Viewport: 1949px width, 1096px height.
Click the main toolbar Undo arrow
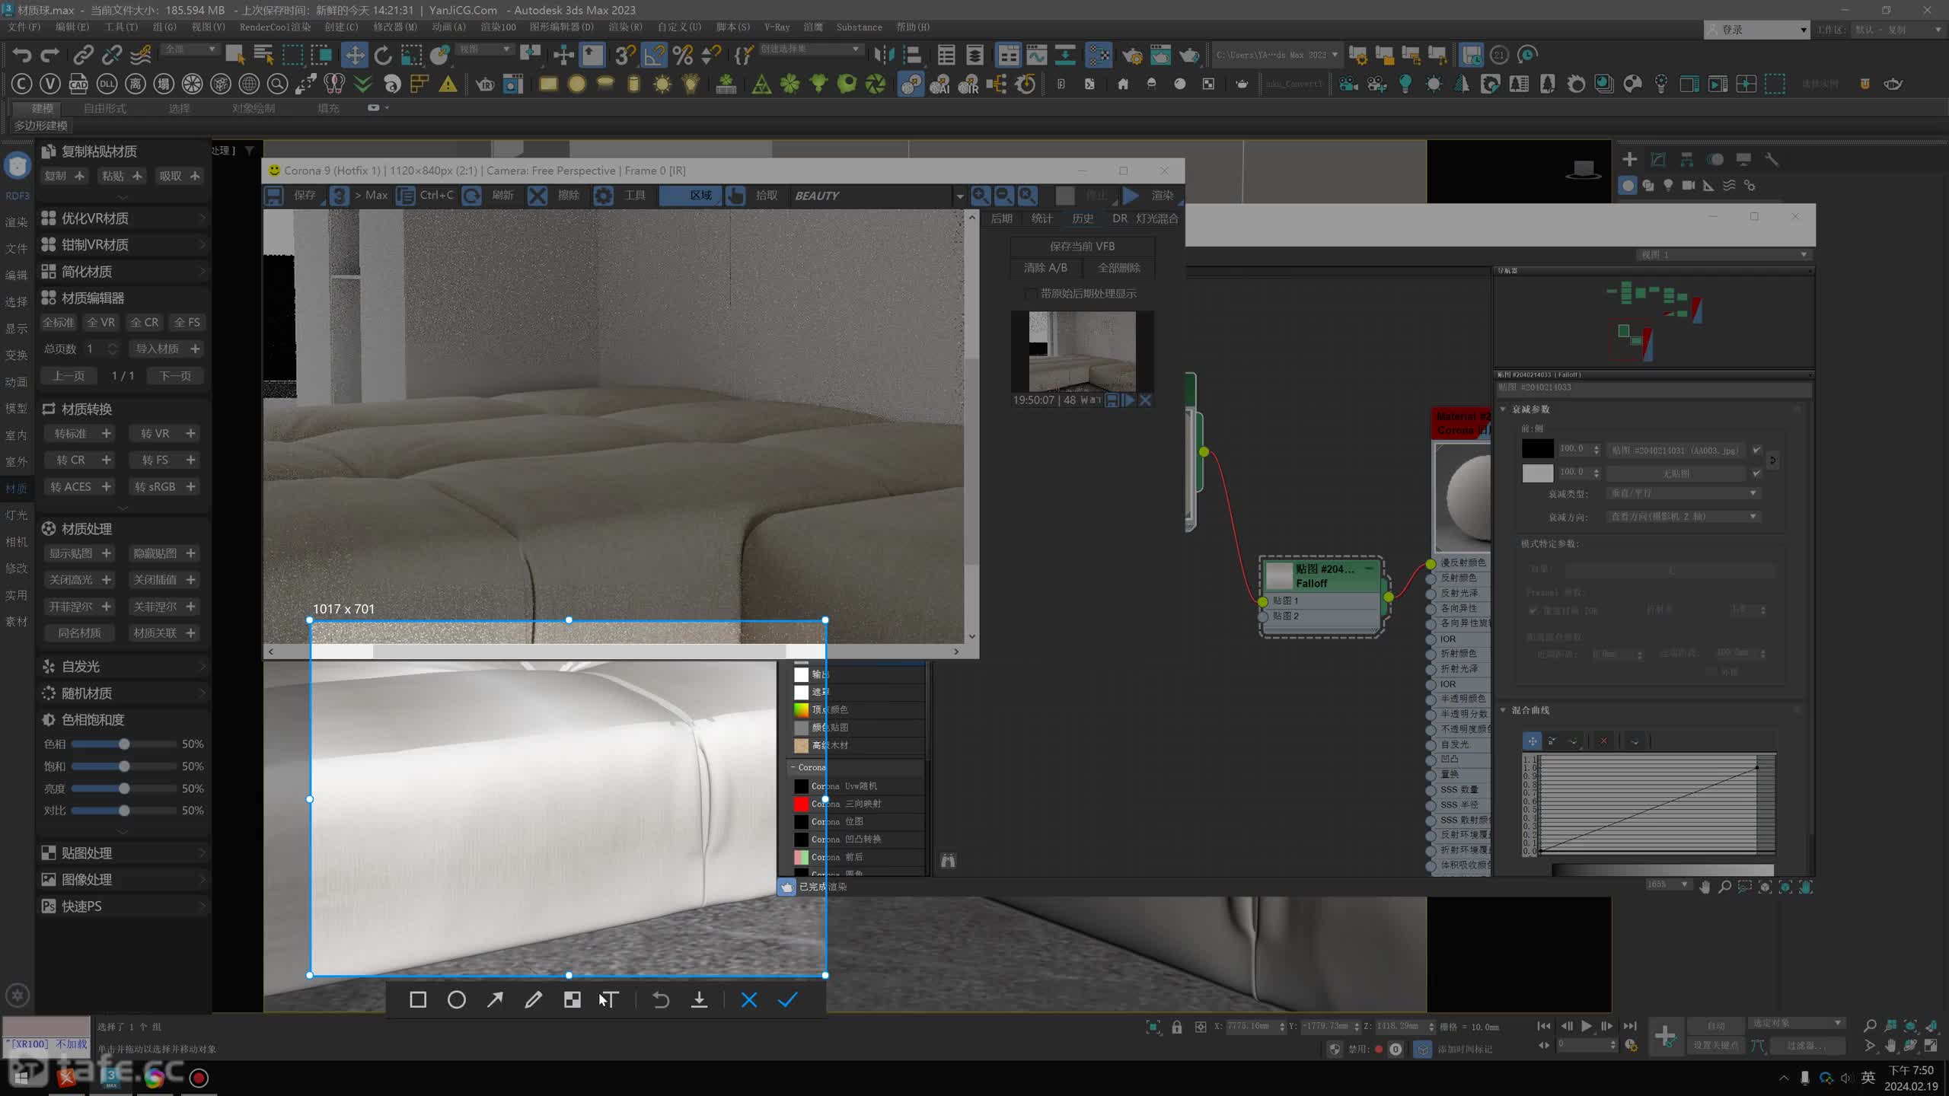(x=21, y=55)
